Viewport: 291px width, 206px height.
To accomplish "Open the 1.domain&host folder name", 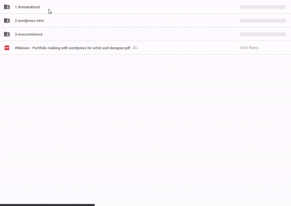I will point(28,7).
